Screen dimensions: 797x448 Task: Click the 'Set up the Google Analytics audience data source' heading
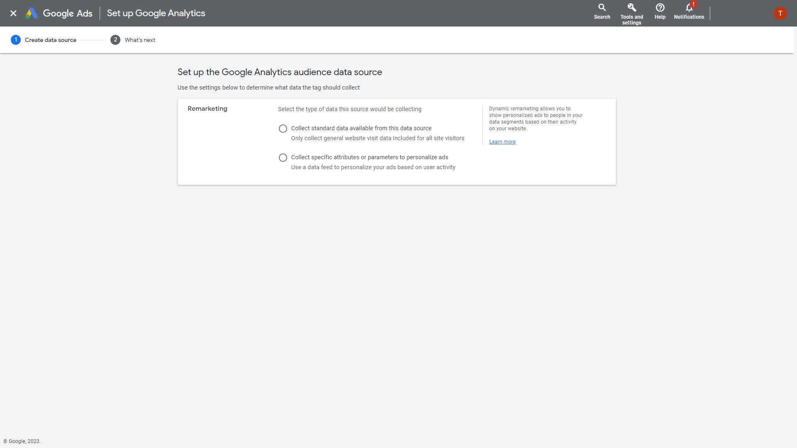280,72
